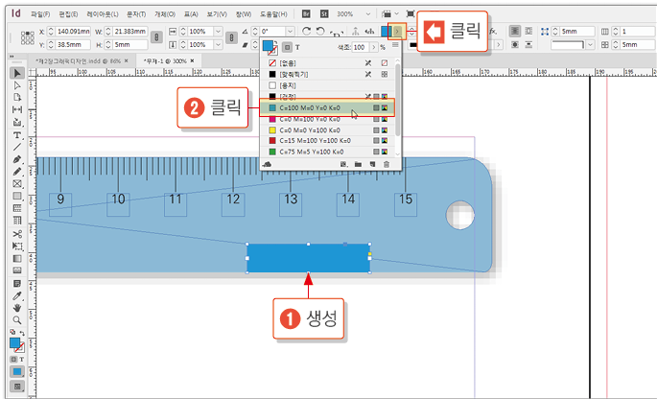Select C=15 M=100 Y=100 K=0 swatch
Image resolution: width=657 pixels, height=399 pixels.
[x=327, y=140]
